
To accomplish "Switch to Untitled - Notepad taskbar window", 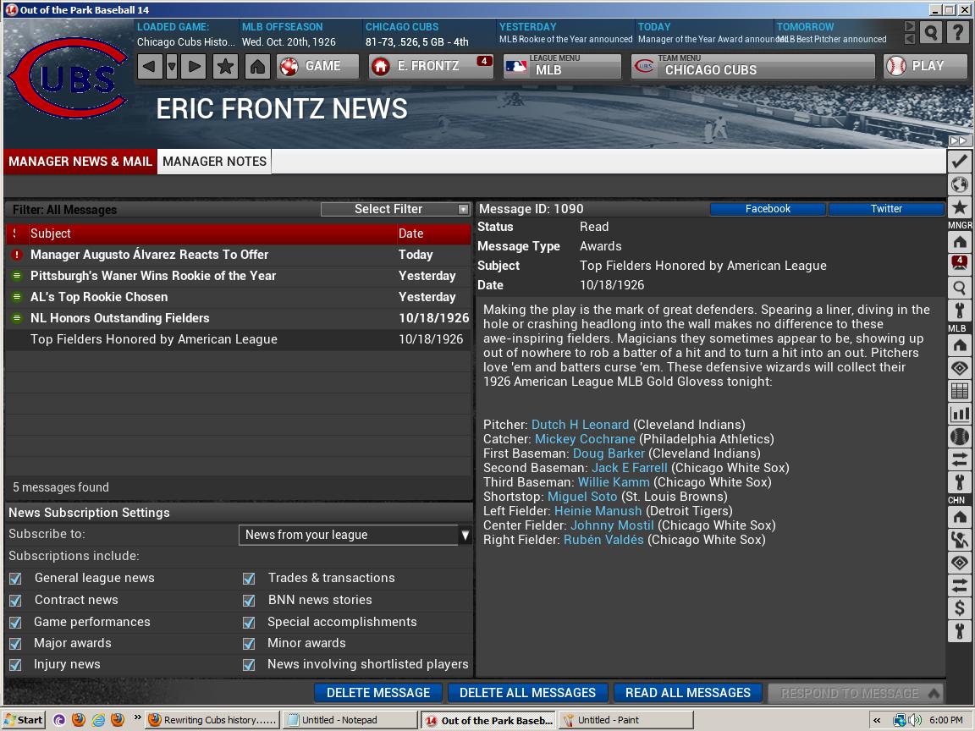I will click(x=350, y=720).
